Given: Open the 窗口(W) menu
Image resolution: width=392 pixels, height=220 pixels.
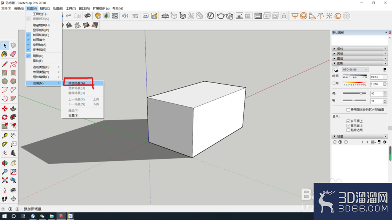Looking at the screenshot, I should pos(84,9).
